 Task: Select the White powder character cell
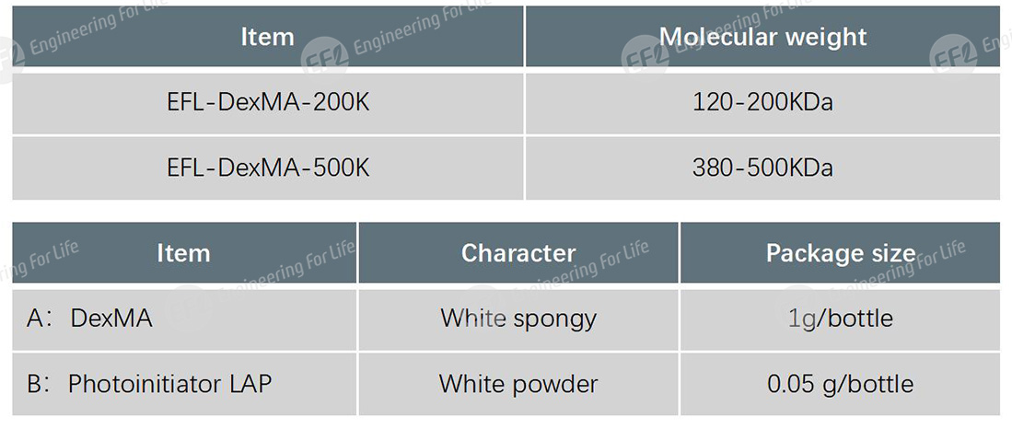[518, 383]
